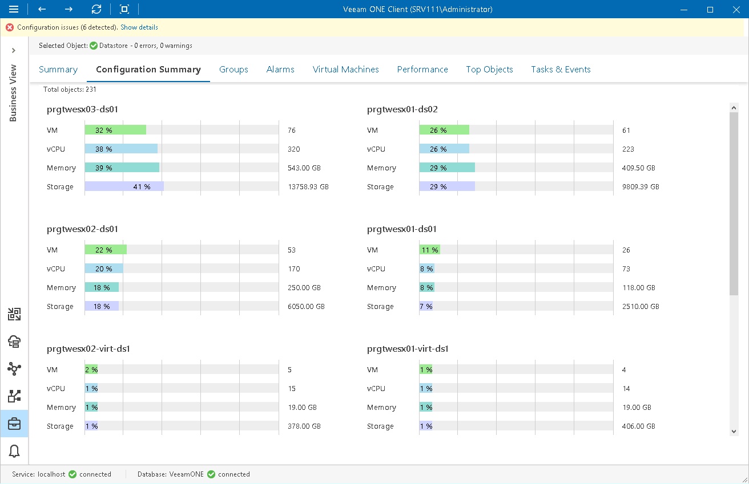Screen dimensions: 749x484
Task: Switch to the Performance tab
Action: 422,69
